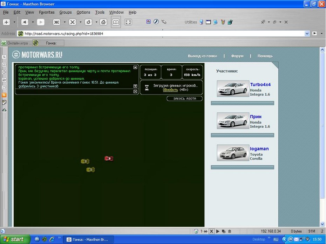Screen dimensions: 326x244
Task: Click the Go arrow next to address bar
Action: pyautogui.click(x=314, y=33)
